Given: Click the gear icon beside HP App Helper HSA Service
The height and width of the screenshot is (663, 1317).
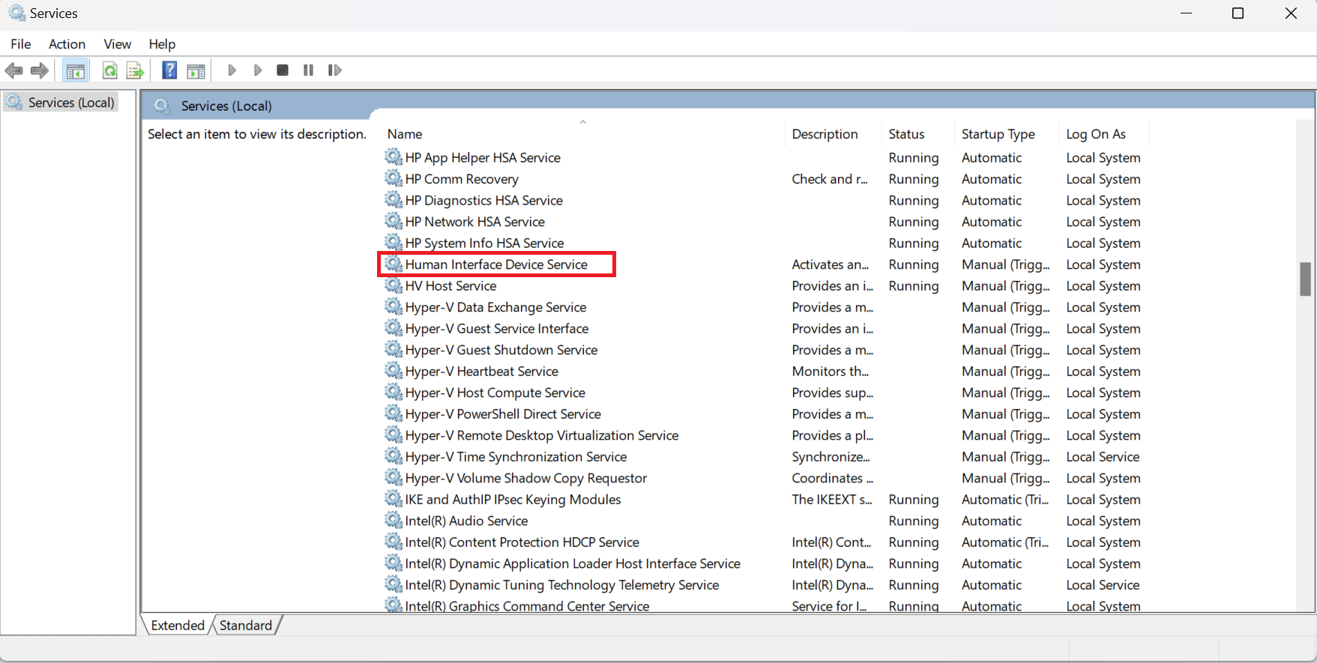Looking at the screenshot, I should point(394,157).
